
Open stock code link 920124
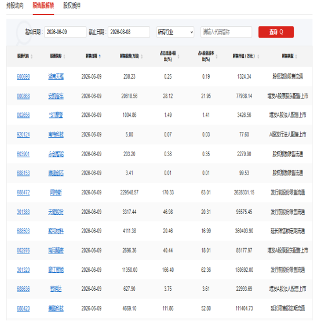tap(23, 135)
